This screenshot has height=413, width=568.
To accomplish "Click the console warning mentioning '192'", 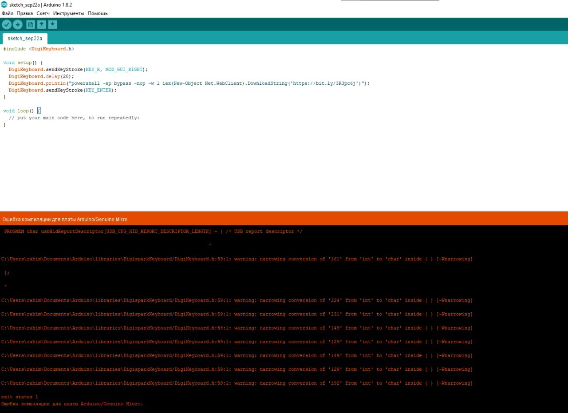I will click(x=237, y=383).
